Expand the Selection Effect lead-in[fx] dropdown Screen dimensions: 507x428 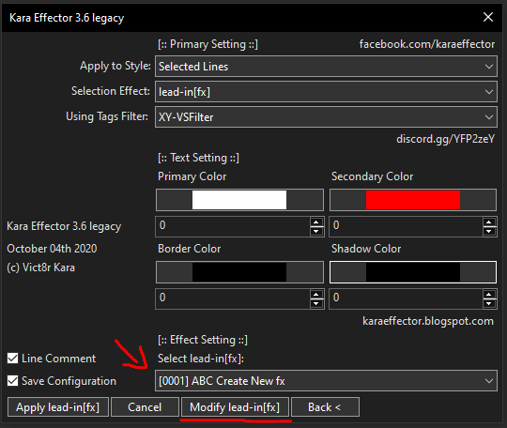(326, 92)
